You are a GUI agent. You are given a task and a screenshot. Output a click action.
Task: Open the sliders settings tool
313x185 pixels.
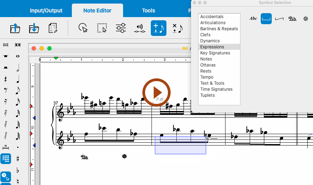[121, 28]
